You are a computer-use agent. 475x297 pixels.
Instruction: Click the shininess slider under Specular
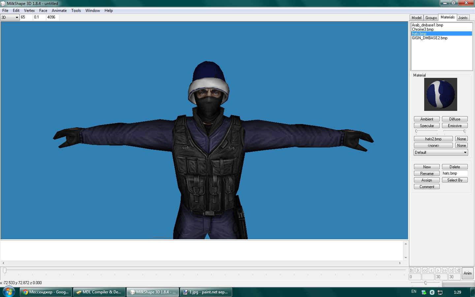pos(427,131)
